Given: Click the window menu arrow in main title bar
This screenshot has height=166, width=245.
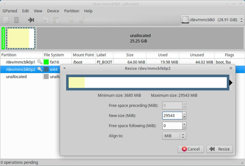Looking at the screenshot, I should (x=4, y=4).
